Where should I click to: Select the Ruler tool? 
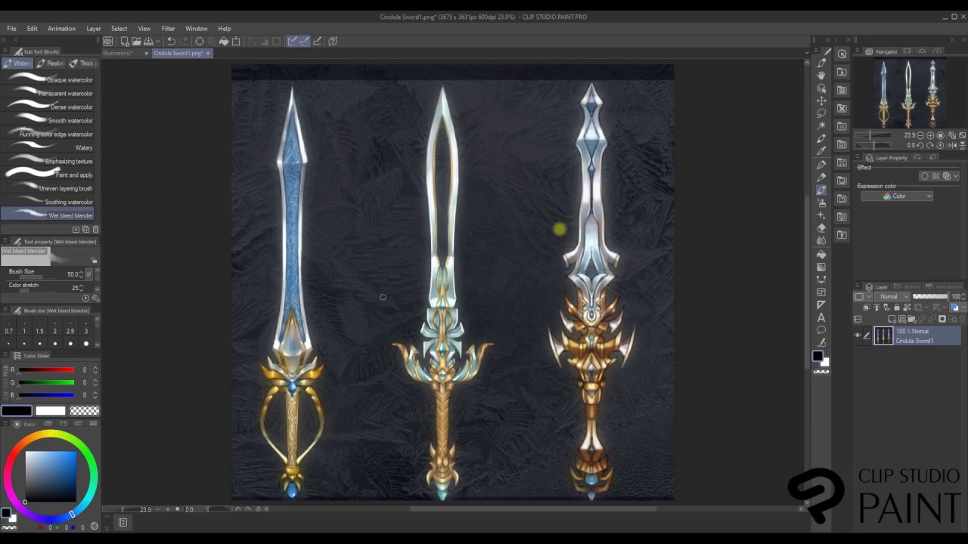(x=821, y=305)
